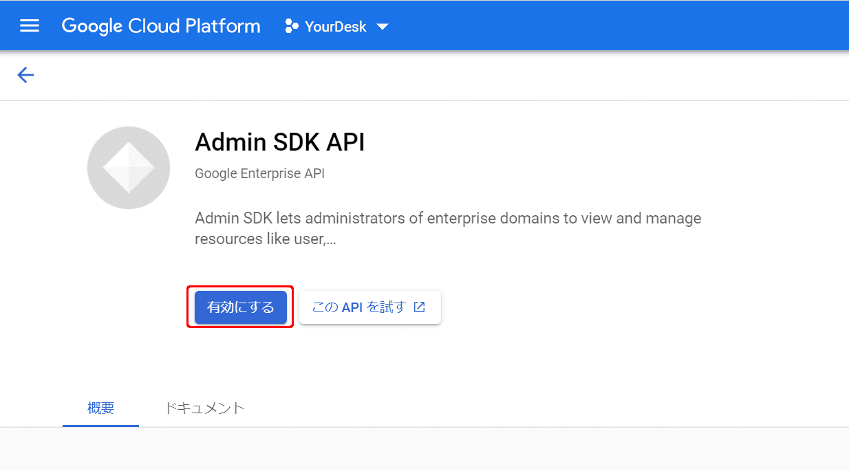Click the Admin SDK description text
The image size is (849, 471).
(448, 229)
